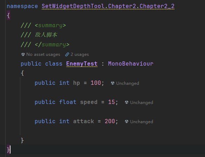Place cursor on the value 100
Image resolution: width=205 pixels, height=157 pixels.
(96, 83)
